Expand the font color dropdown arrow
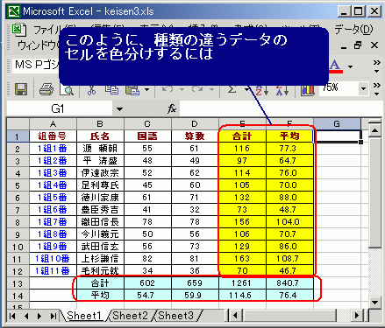 350,67
